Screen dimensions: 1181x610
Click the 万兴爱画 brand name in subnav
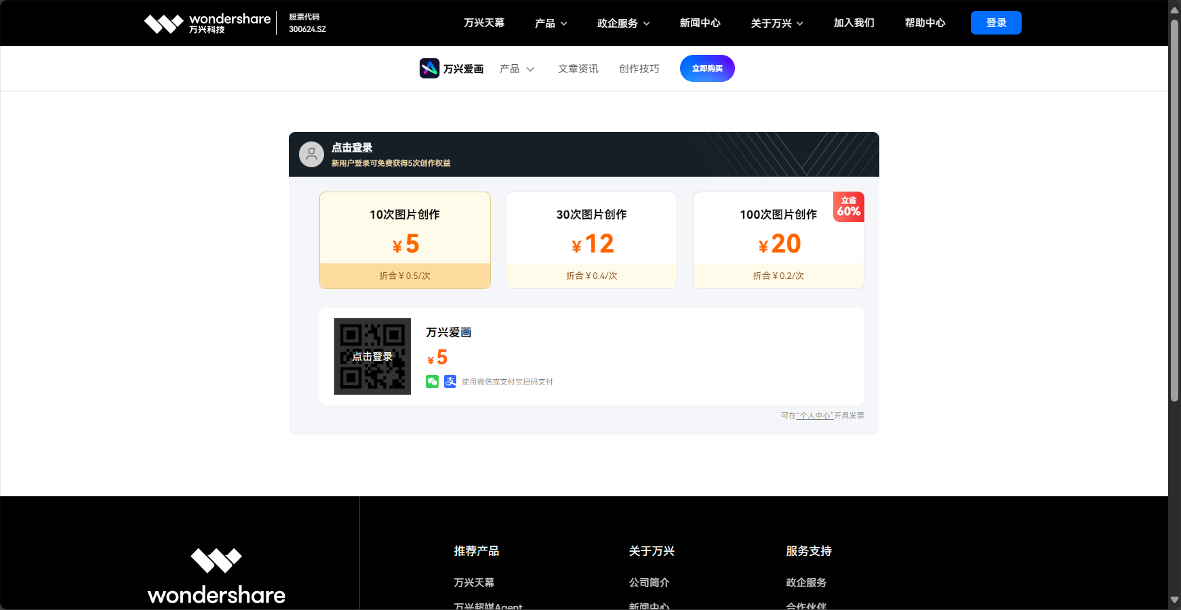pos(463,69)
